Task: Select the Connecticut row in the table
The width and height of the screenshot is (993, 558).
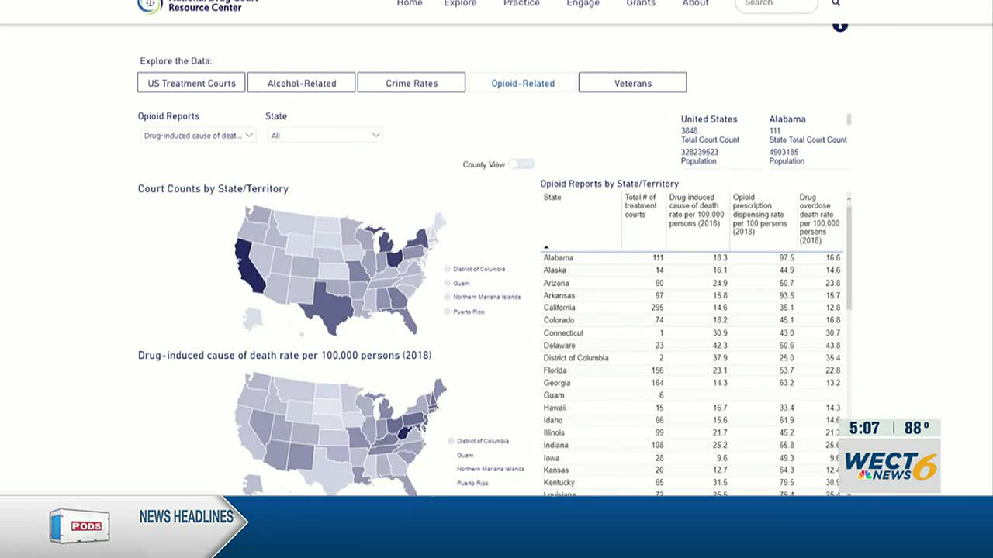Action: click(691, 333)
